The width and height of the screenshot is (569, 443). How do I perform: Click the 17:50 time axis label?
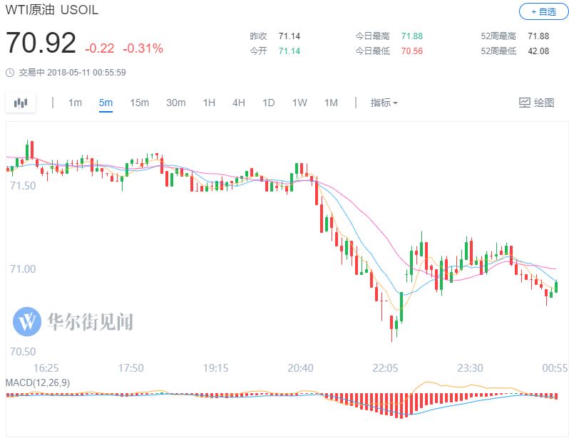point(131,368)
